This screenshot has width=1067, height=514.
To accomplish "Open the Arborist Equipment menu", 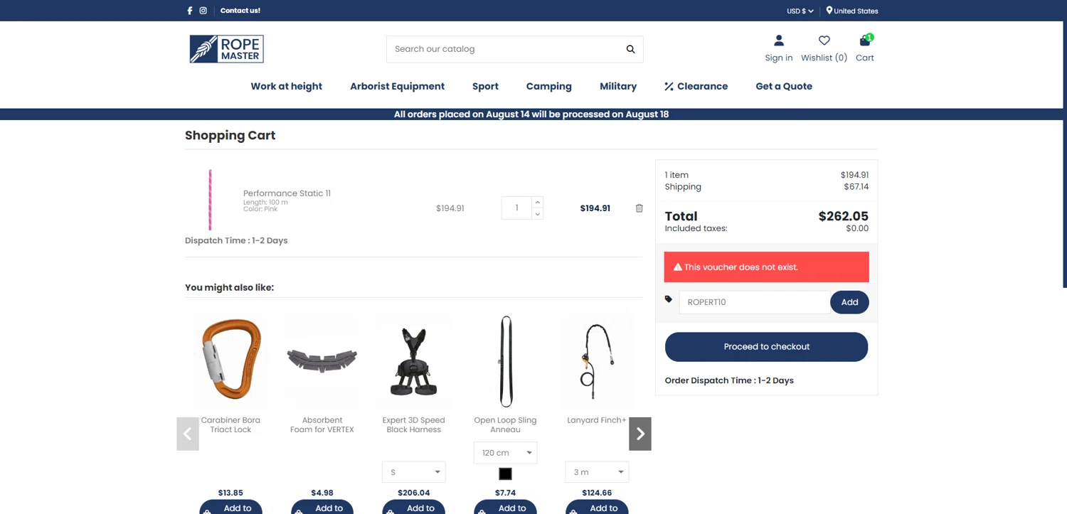I will point(397,86).
